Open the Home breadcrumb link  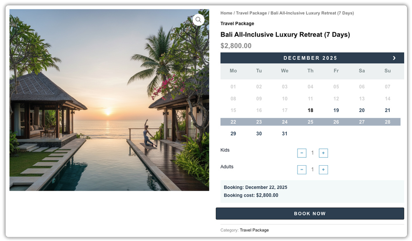point(226,13)
